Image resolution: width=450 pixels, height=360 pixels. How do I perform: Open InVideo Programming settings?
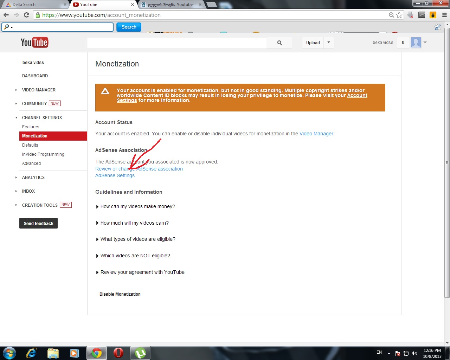click(x=43, y=154)
